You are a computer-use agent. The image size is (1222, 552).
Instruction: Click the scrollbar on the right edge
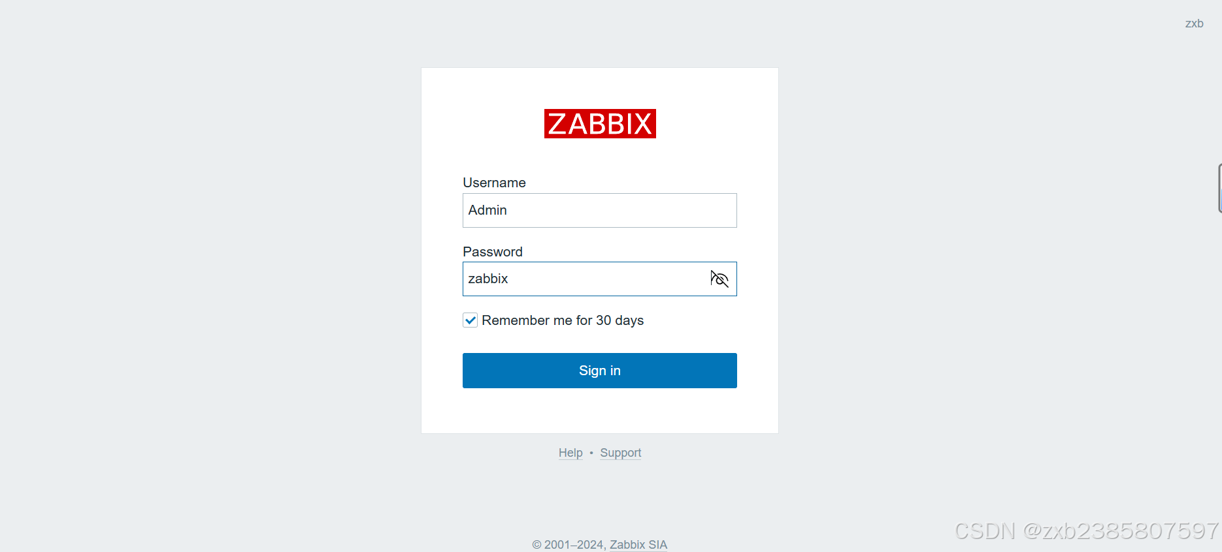[1219, 189]
